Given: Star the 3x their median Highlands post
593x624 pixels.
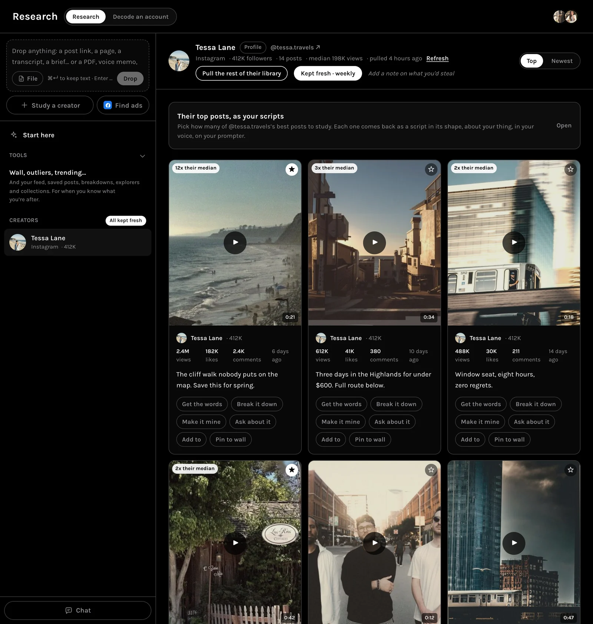Looking at the screenshot, I should [x=431, y=169].
